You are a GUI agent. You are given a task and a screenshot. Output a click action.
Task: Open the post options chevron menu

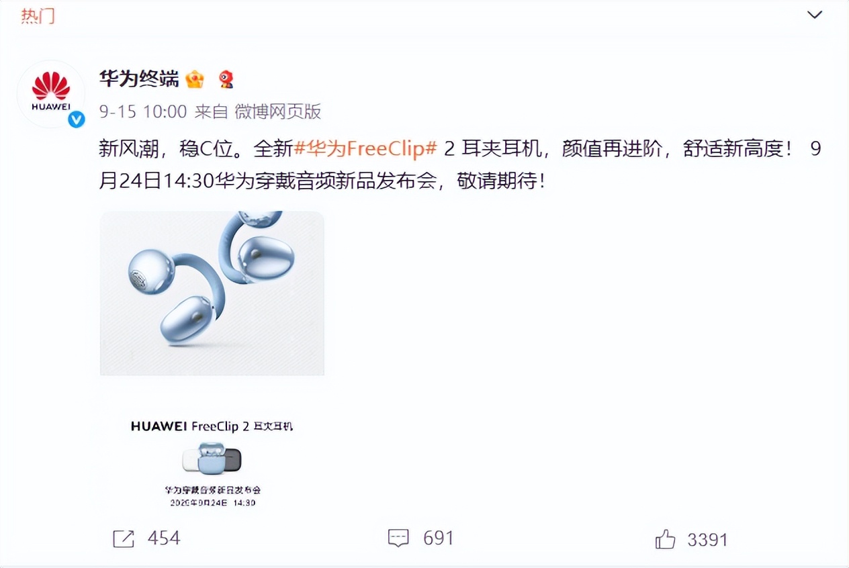tap(814, 15)
